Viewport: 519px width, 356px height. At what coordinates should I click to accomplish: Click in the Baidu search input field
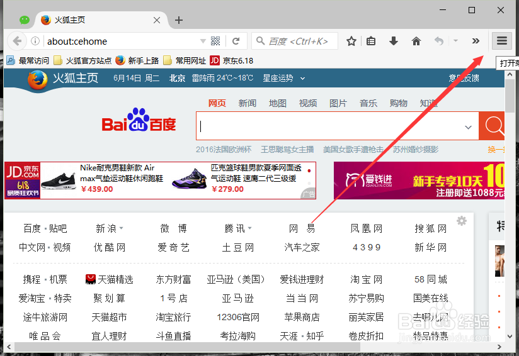331,126
